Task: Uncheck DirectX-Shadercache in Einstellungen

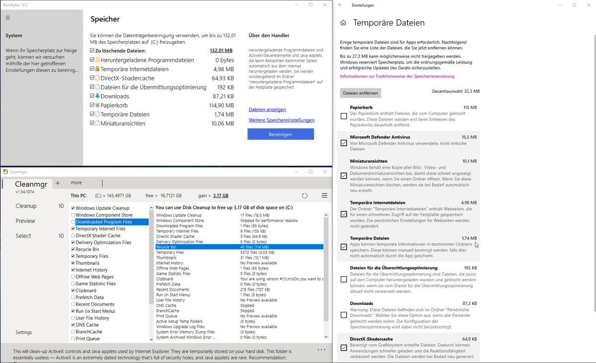Action: tap(344, 348)
